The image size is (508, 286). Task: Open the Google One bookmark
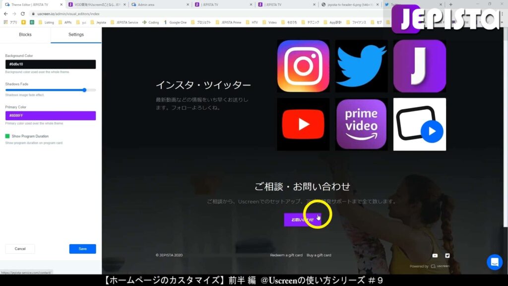tap(175, 22)
